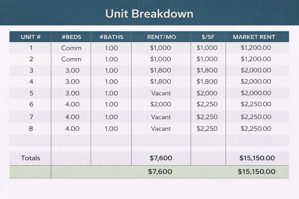Click the Unit Breakdown title
Screen dimensions: 299x199
(x=149, y=14)
